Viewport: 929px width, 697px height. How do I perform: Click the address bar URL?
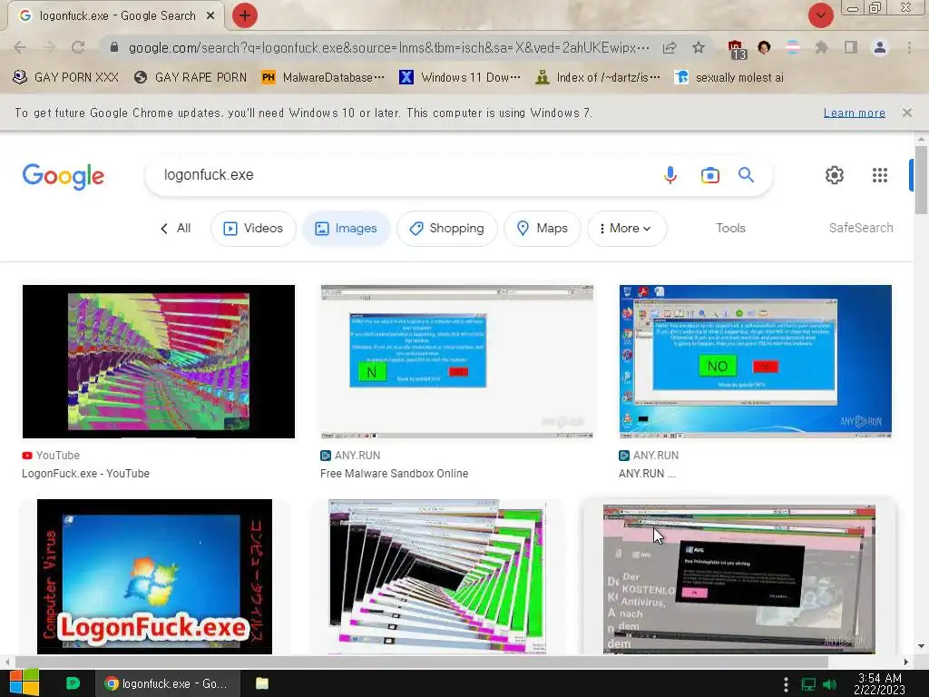[x=388, y=47]
